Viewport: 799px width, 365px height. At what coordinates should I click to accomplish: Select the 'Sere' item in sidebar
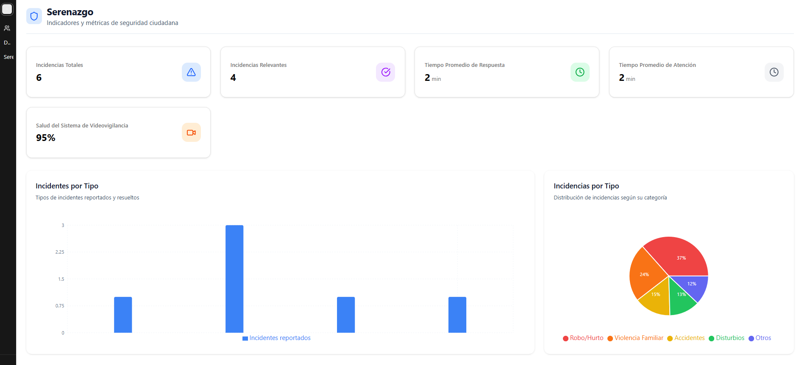(8, 57)
